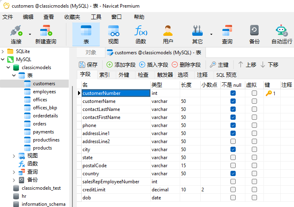Expand the 视图 views node
The width and height of the screenshot is (294, 207).
pos(14,156)
